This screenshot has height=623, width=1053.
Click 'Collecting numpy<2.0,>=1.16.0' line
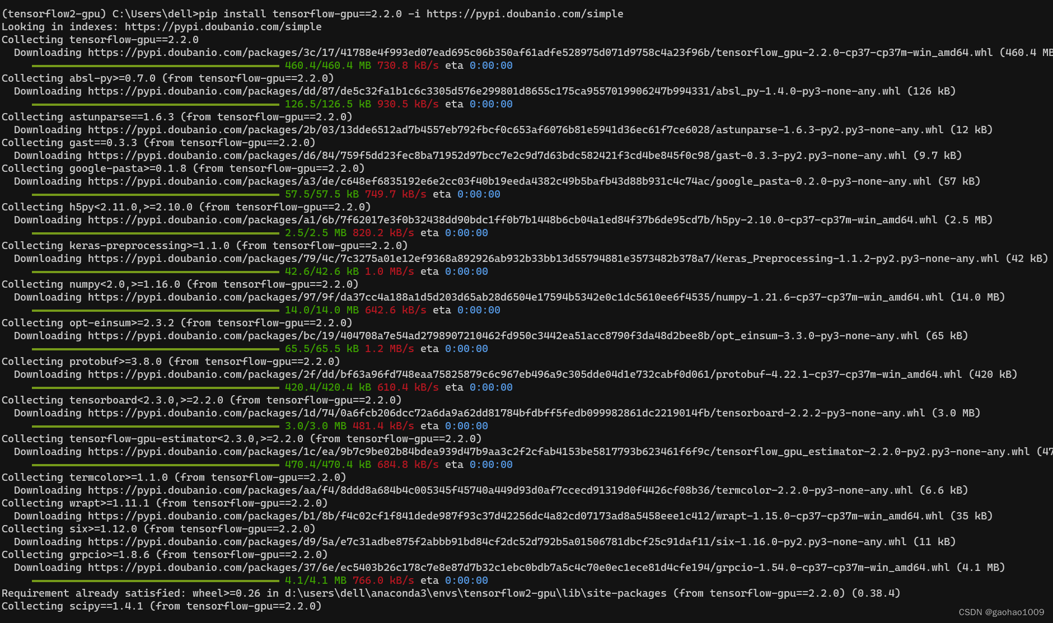[x=180, y=284]
